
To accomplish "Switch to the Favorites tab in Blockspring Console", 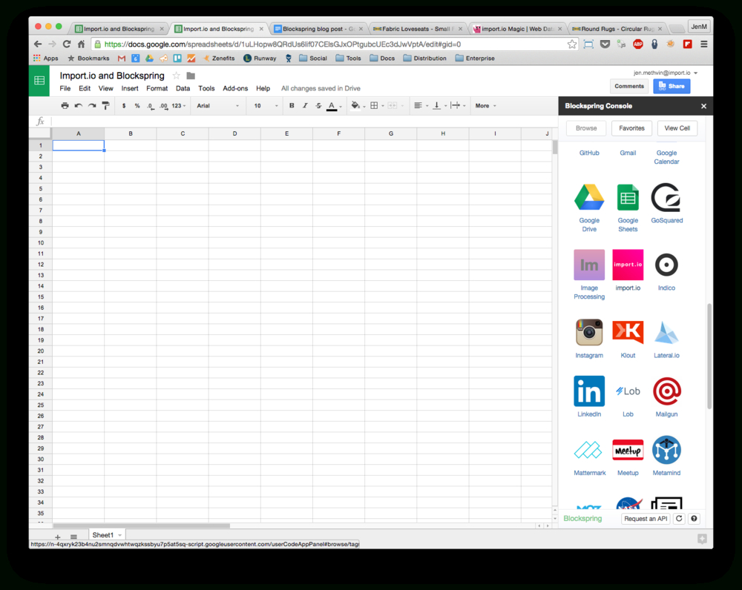I will coord(631,127).
